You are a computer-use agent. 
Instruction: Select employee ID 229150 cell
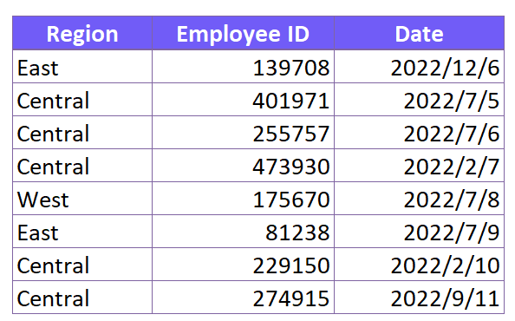coord(243,264)
